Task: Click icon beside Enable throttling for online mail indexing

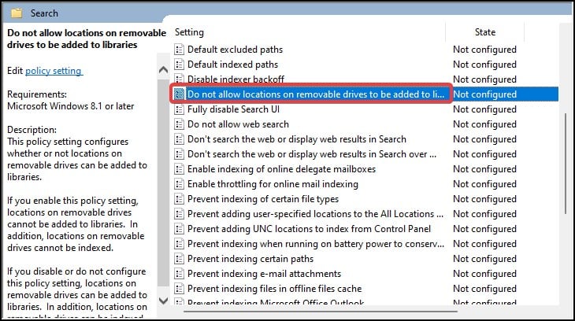Action: [180, 184]
